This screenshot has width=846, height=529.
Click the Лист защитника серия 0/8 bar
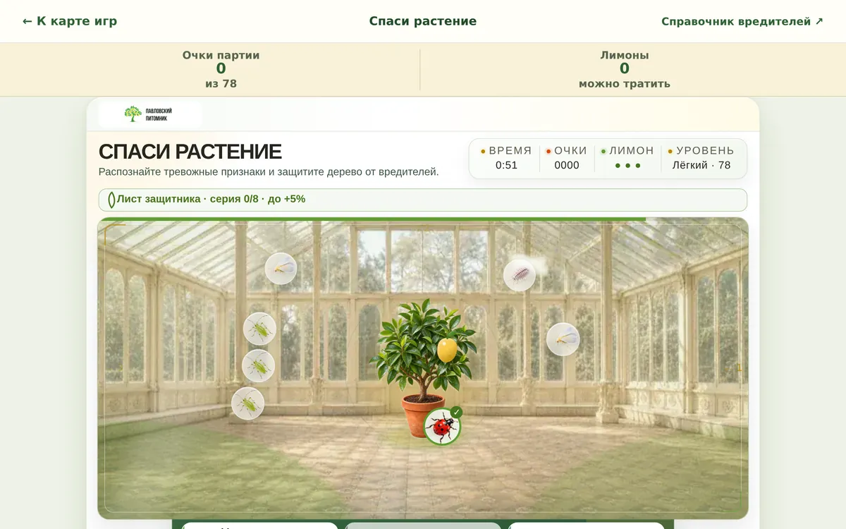point(423,200)
